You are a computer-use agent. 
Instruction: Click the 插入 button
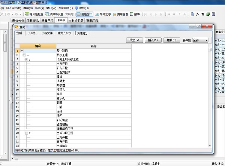click(x=152, y=40)
